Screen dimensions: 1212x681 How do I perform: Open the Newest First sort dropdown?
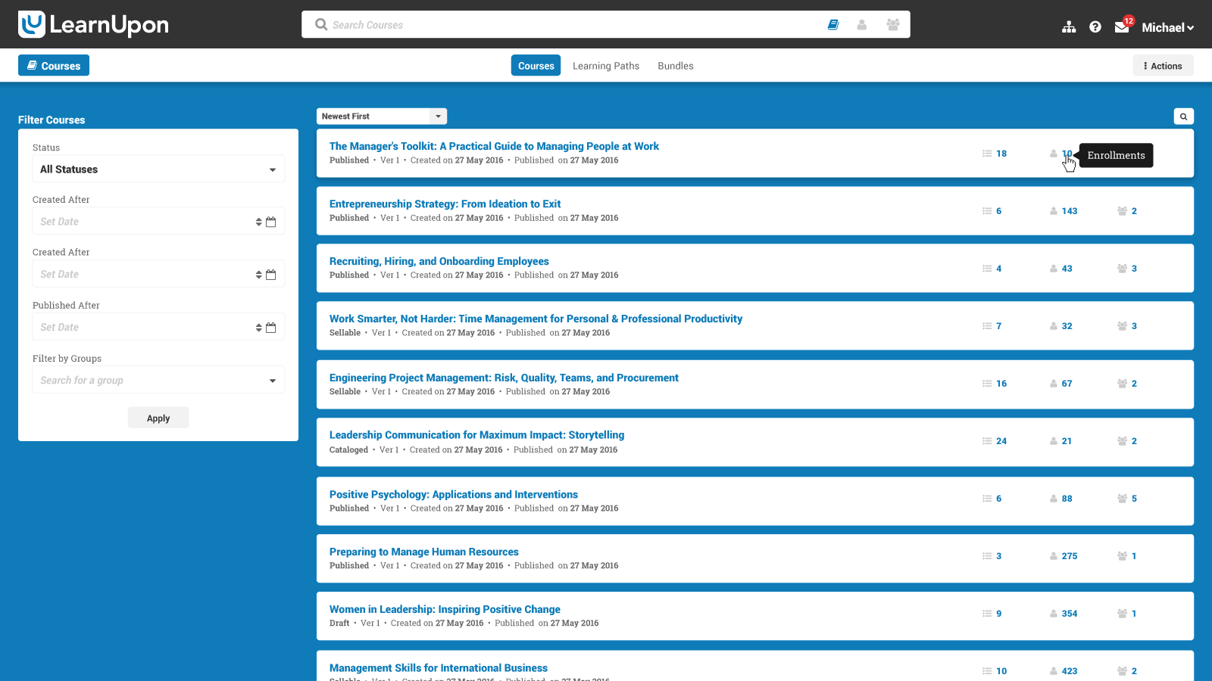(x=381, y=116)
